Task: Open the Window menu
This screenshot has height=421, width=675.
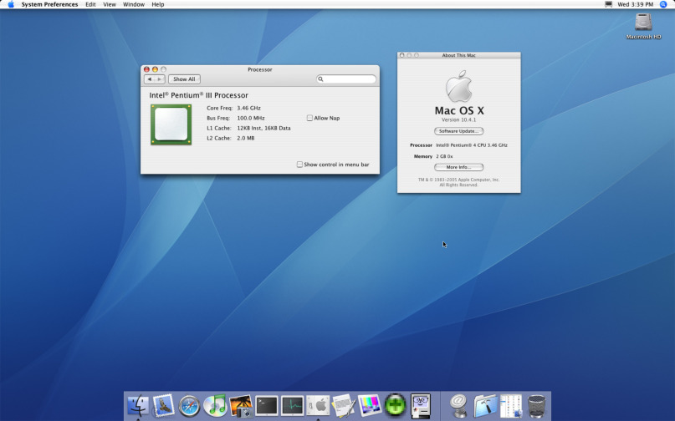Action: (134, 4)
